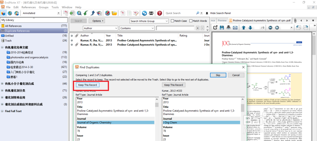The image size is (317, 141).
Task: Click Cancel in Find Duplicates dialog
Action: pos(236,75)
